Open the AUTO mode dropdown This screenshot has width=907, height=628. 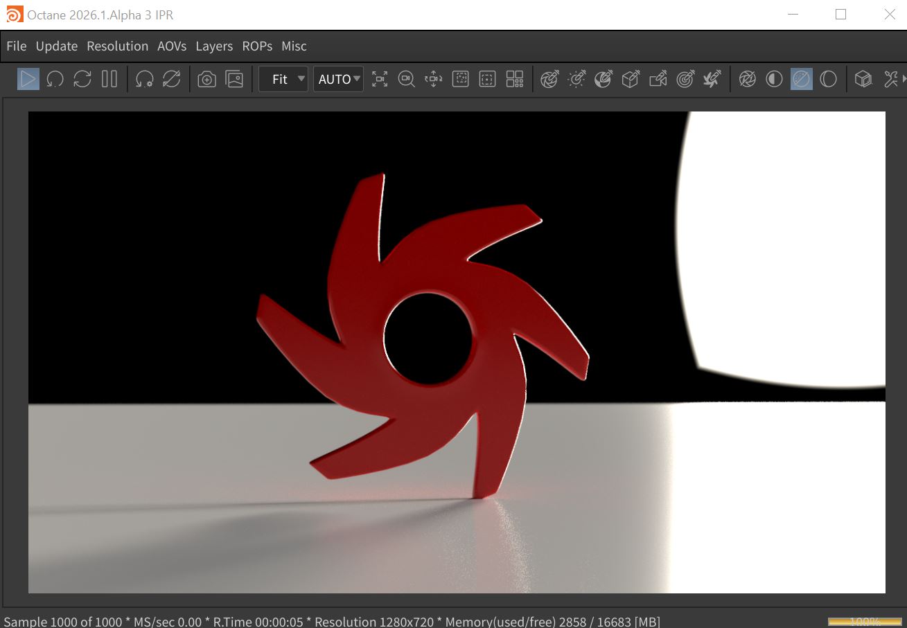point(338,80)
